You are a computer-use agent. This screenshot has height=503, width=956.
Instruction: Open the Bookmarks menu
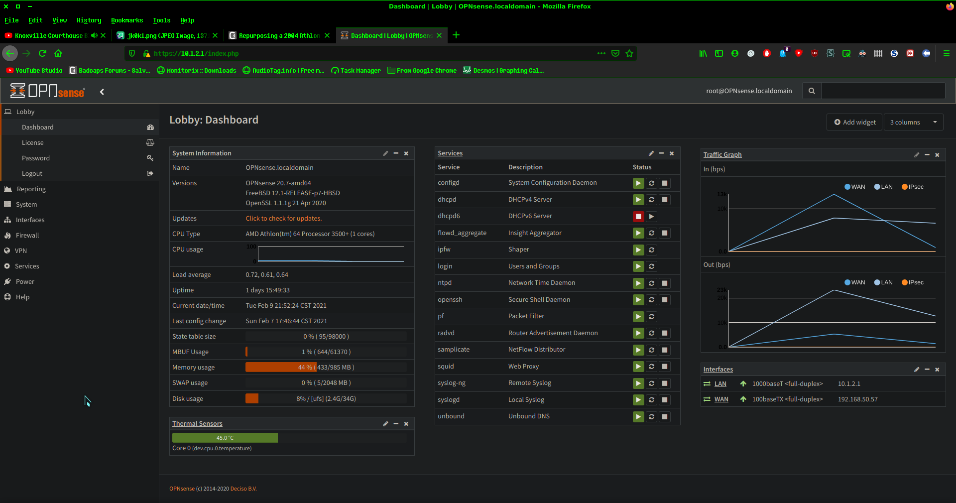(x=126, y=20)
